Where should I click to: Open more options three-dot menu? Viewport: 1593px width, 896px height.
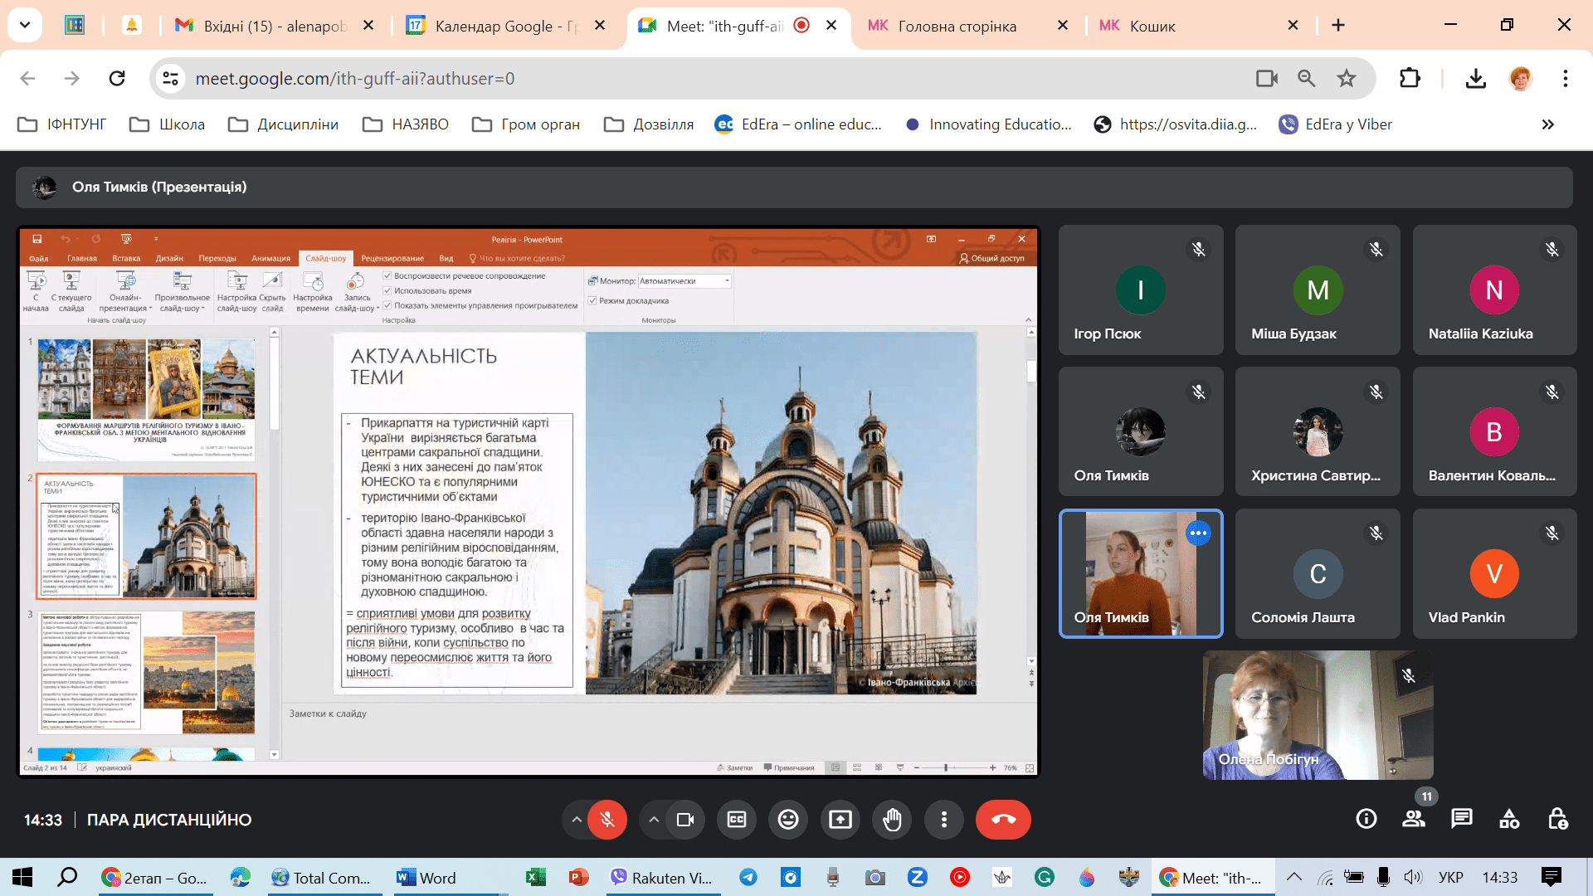[x=943, y=820]
